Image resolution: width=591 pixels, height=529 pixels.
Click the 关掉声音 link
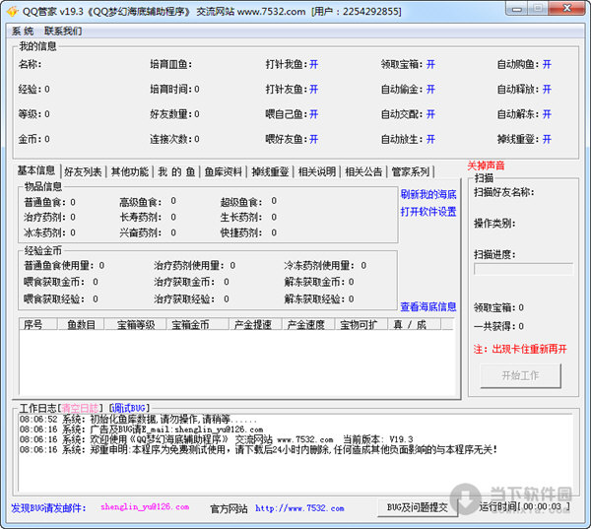point(486,165)
